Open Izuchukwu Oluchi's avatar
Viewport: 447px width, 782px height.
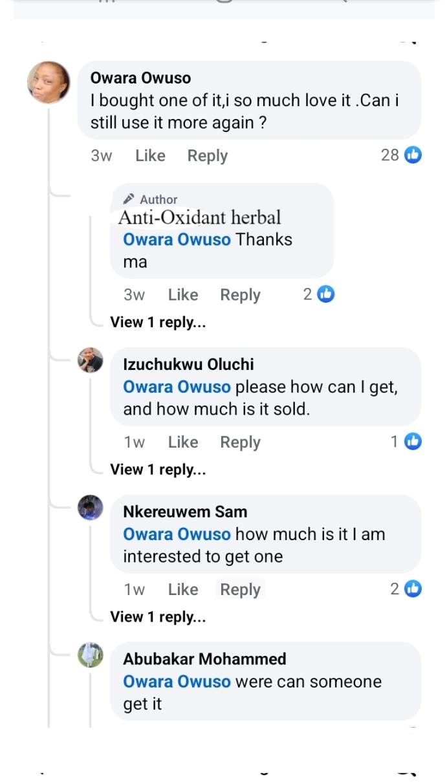pyautogui.click(x=91, y=360)
